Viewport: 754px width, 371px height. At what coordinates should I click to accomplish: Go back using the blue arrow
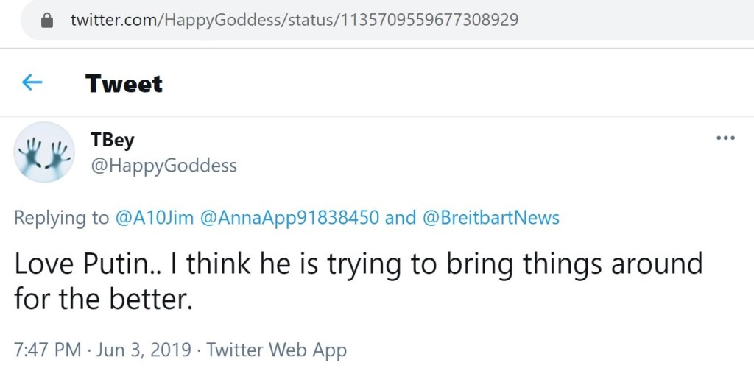pyautogui.click(x=32, y=82)
